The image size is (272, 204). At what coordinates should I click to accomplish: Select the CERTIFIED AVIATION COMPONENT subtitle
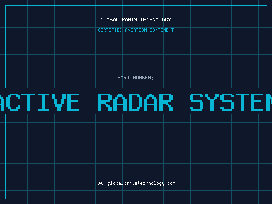[x=136, y=30]
